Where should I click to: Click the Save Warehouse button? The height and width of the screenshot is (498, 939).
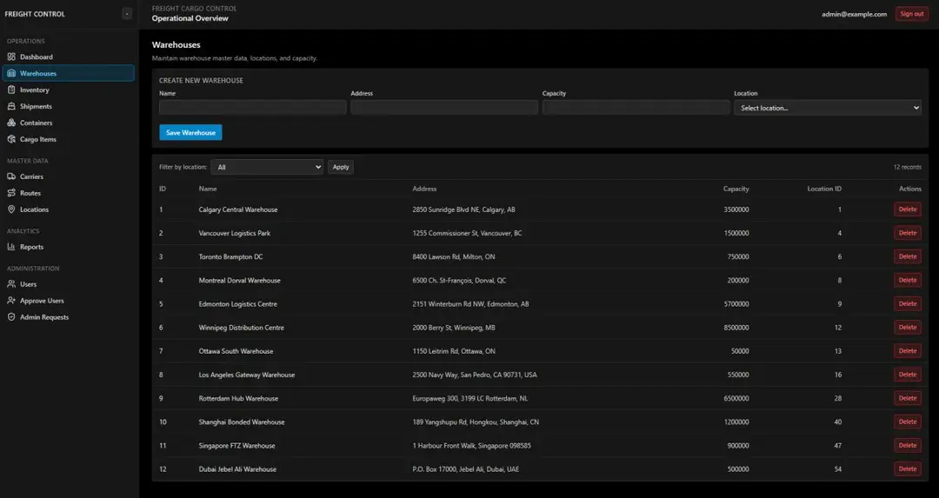point(190,132)
